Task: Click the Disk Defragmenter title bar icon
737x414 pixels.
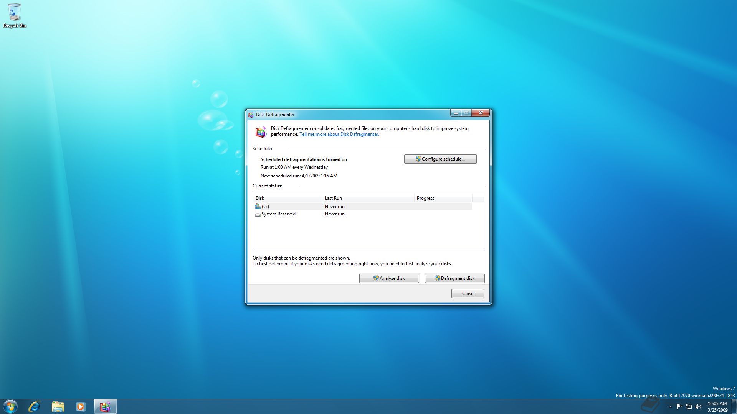Action: (251, 115)
